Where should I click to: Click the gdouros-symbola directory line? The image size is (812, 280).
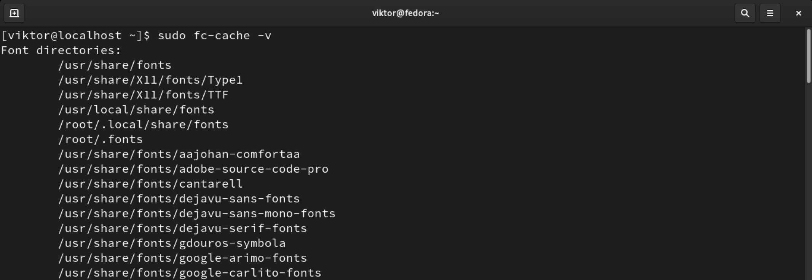click(172, 243)
